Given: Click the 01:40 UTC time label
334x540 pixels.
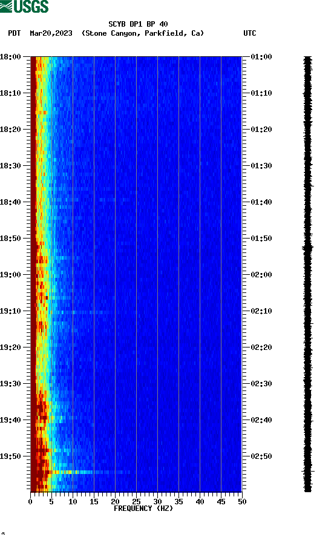Looking at the screenshot, I should tap(261, 202).
